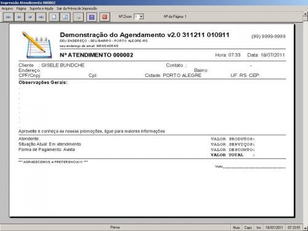This screenshot has height=231, width=308.
Task: Click the Num indicator in status bar
Action: (x=237, y=227)
